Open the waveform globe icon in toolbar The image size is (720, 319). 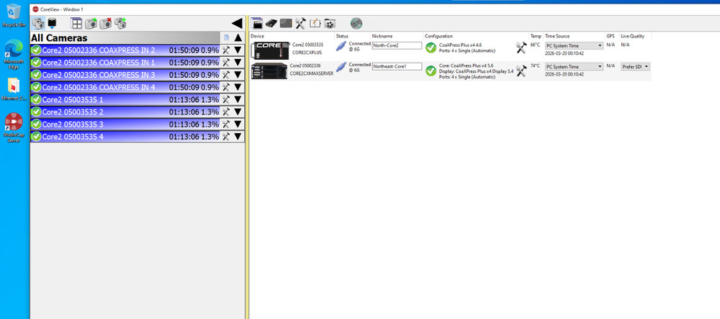pos(356,24)
